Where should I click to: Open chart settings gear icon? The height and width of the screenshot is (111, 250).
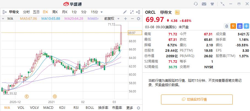(138, 19)
